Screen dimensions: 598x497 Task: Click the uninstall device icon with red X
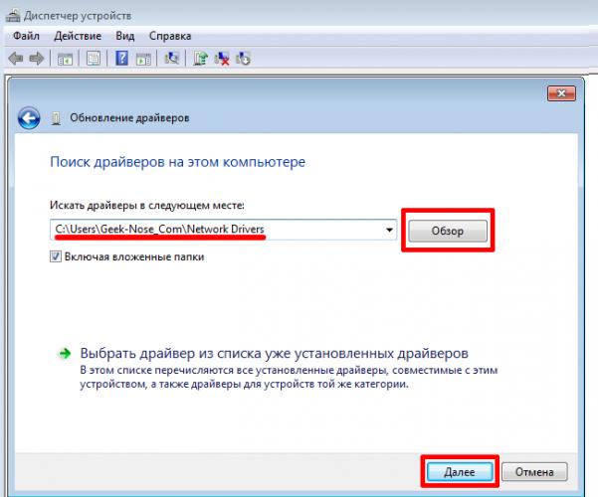221,59
